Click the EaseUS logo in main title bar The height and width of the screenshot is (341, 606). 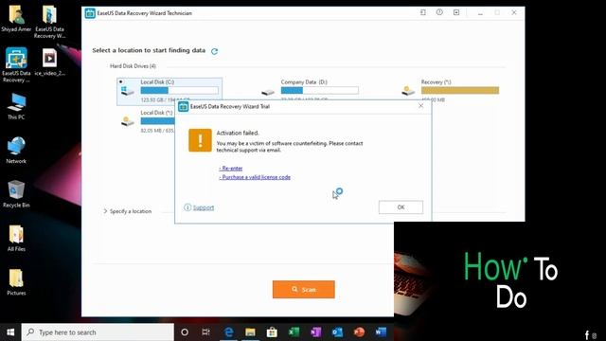click(90, 13)
